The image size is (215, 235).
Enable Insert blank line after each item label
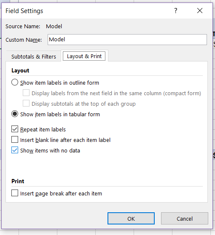click(x=15, y=139)
